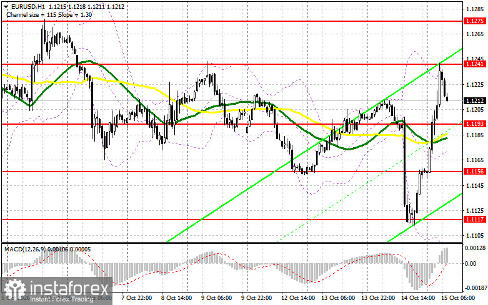
Task: Click the 0.00 zero level on the MACD scale
Action: 470,264
